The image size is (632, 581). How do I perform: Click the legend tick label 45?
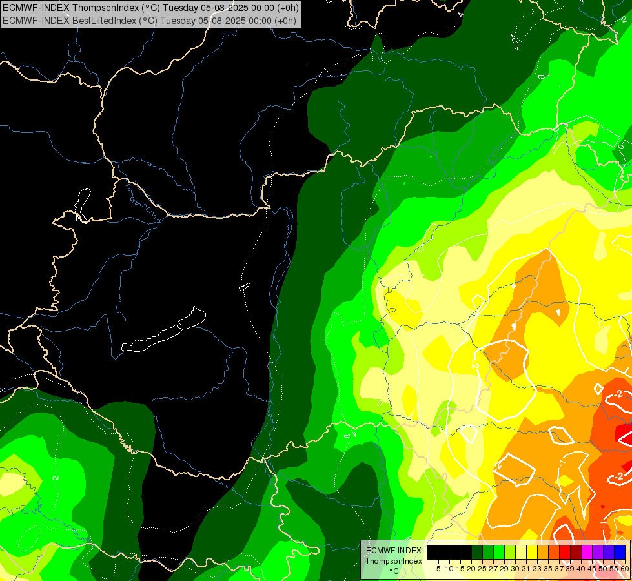[593, 569]
